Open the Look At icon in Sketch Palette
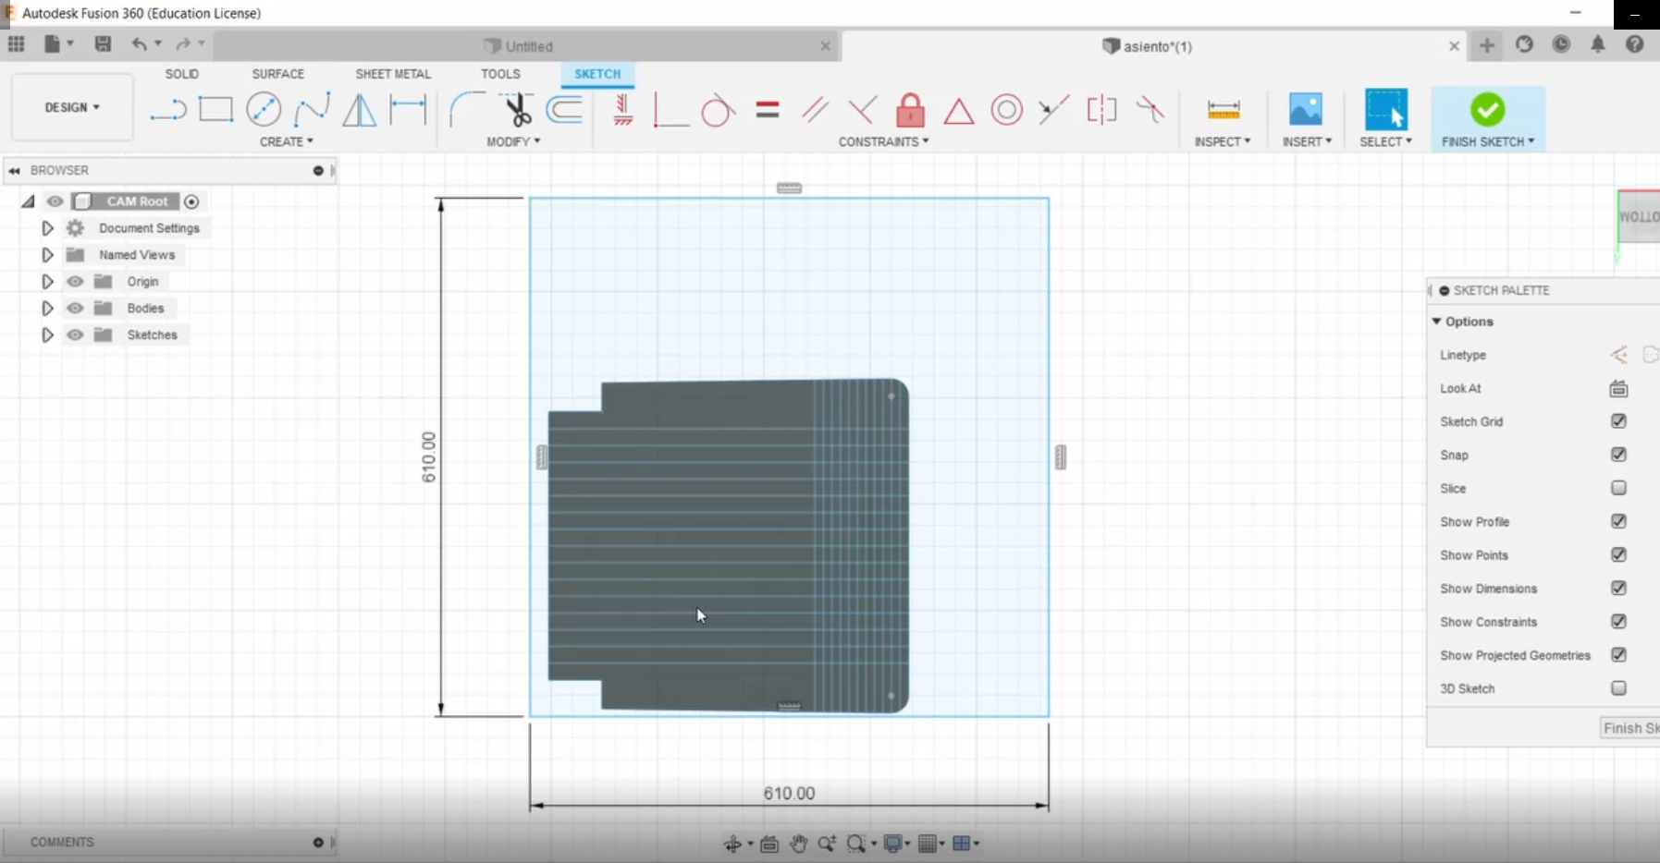This screenshot has height=863, width=1660. click(1618, 388)
